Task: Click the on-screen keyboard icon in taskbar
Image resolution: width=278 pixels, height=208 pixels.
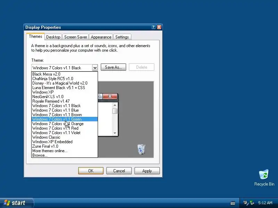Action: (233, 203)
